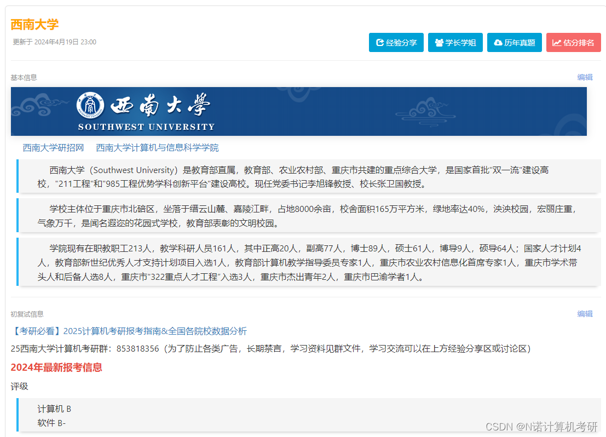606x437 pixels.
Task: Click the users icon in 学长学姐 button
Action: tap(439, 43)
